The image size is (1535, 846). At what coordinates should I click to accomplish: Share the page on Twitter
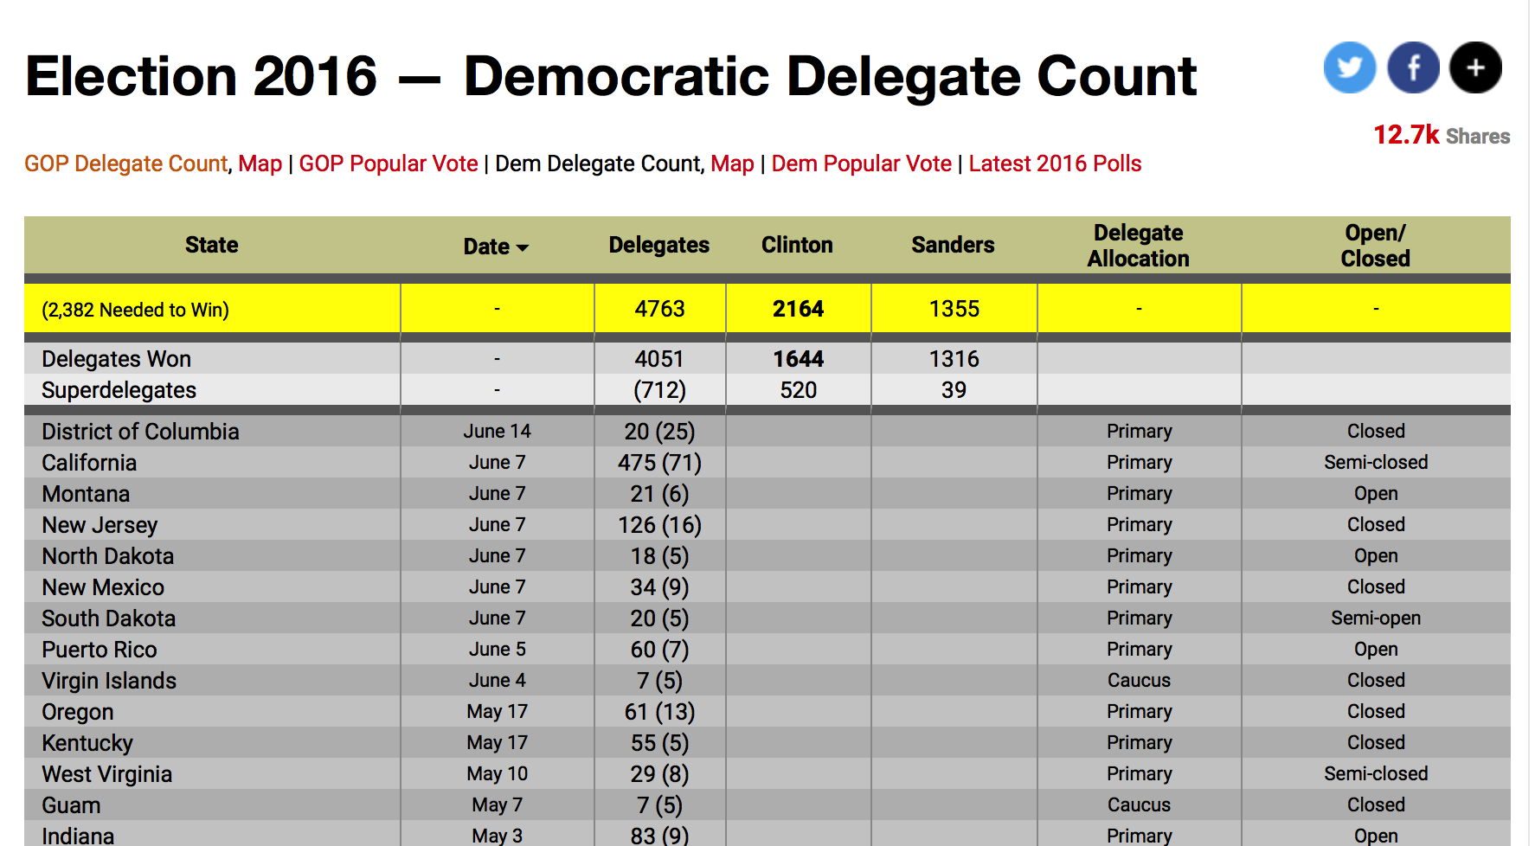click(x=1349, y=67)
